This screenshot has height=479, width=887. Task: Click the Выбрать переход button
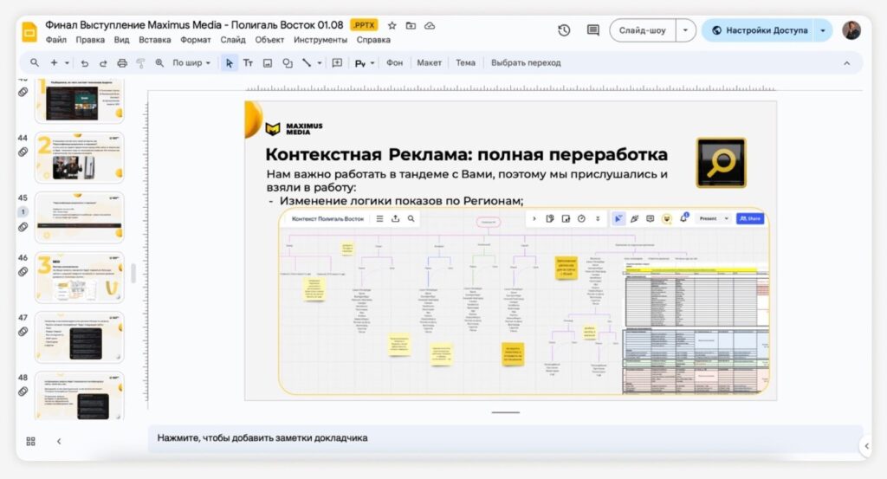pyautogui.click(x=526, y=62)
